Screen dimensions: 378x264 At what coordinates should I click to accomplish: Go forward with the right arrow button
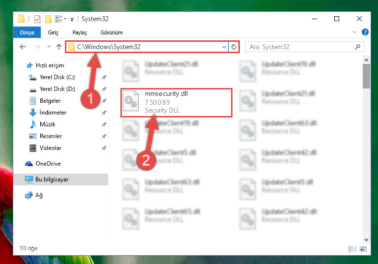pyautogui.click(x=37, y=47)
